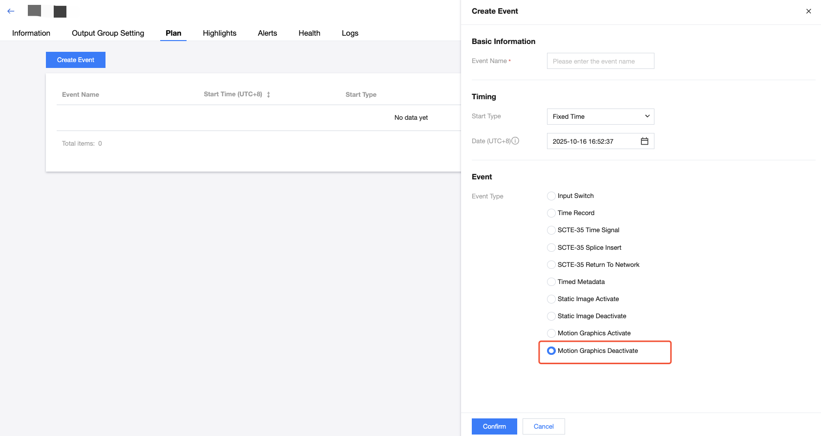Expand the Start Type dropdown
Viewport: 821px width, 436px height.
(600, 116)
